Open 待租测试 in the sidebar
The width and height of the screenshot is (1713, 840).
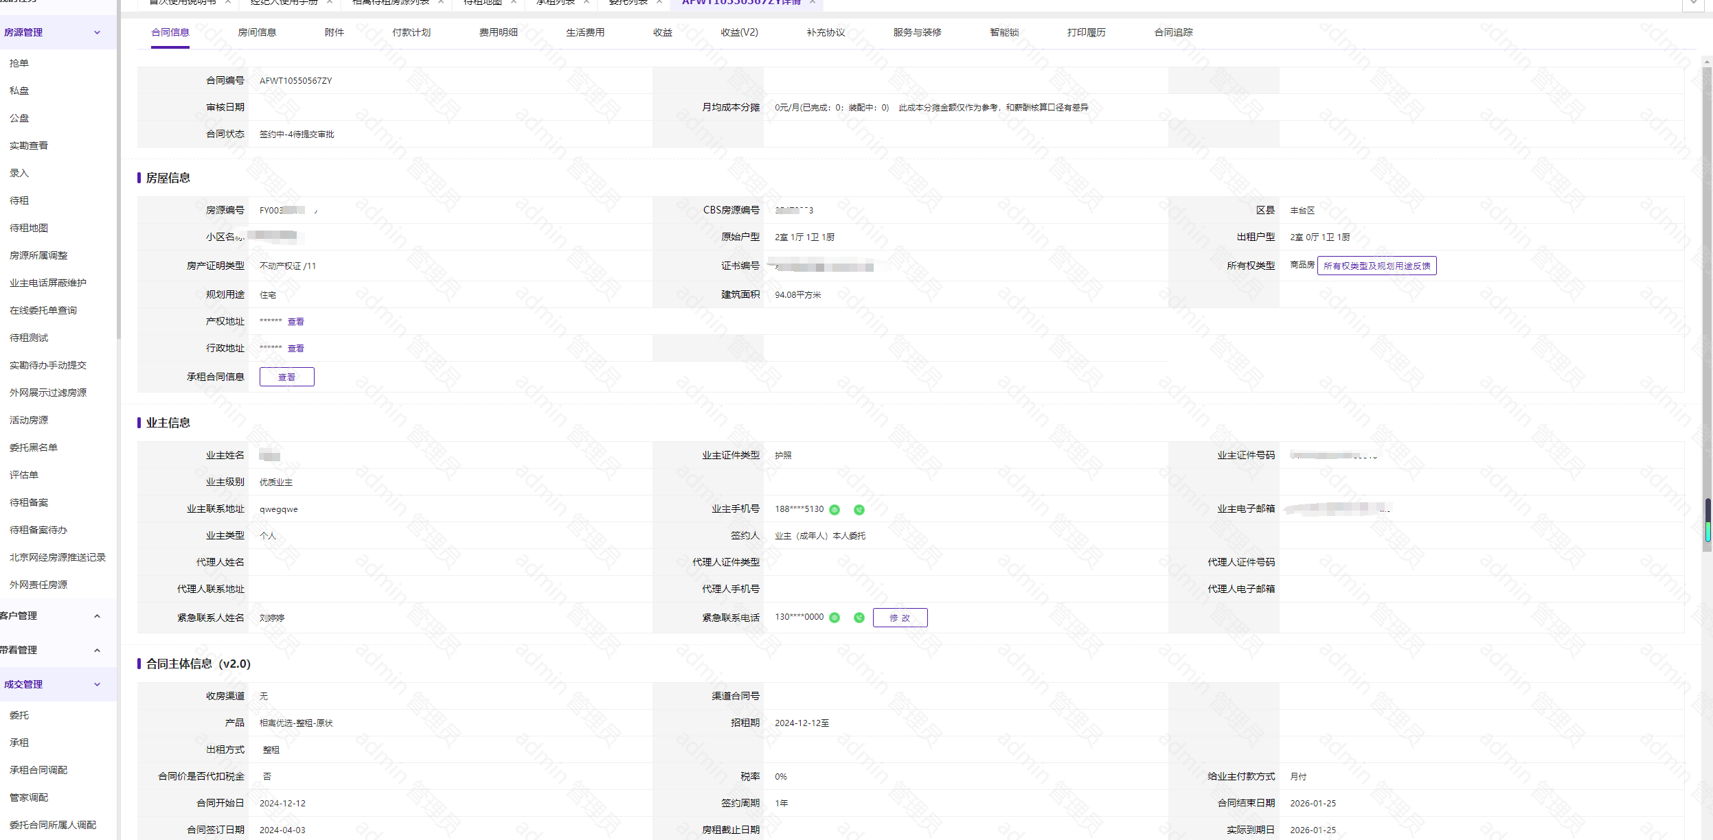[29, 338]
